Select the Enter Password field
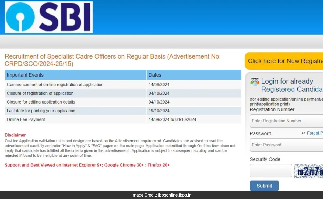This screenshot has width=323, height=199. click(286, 145)
